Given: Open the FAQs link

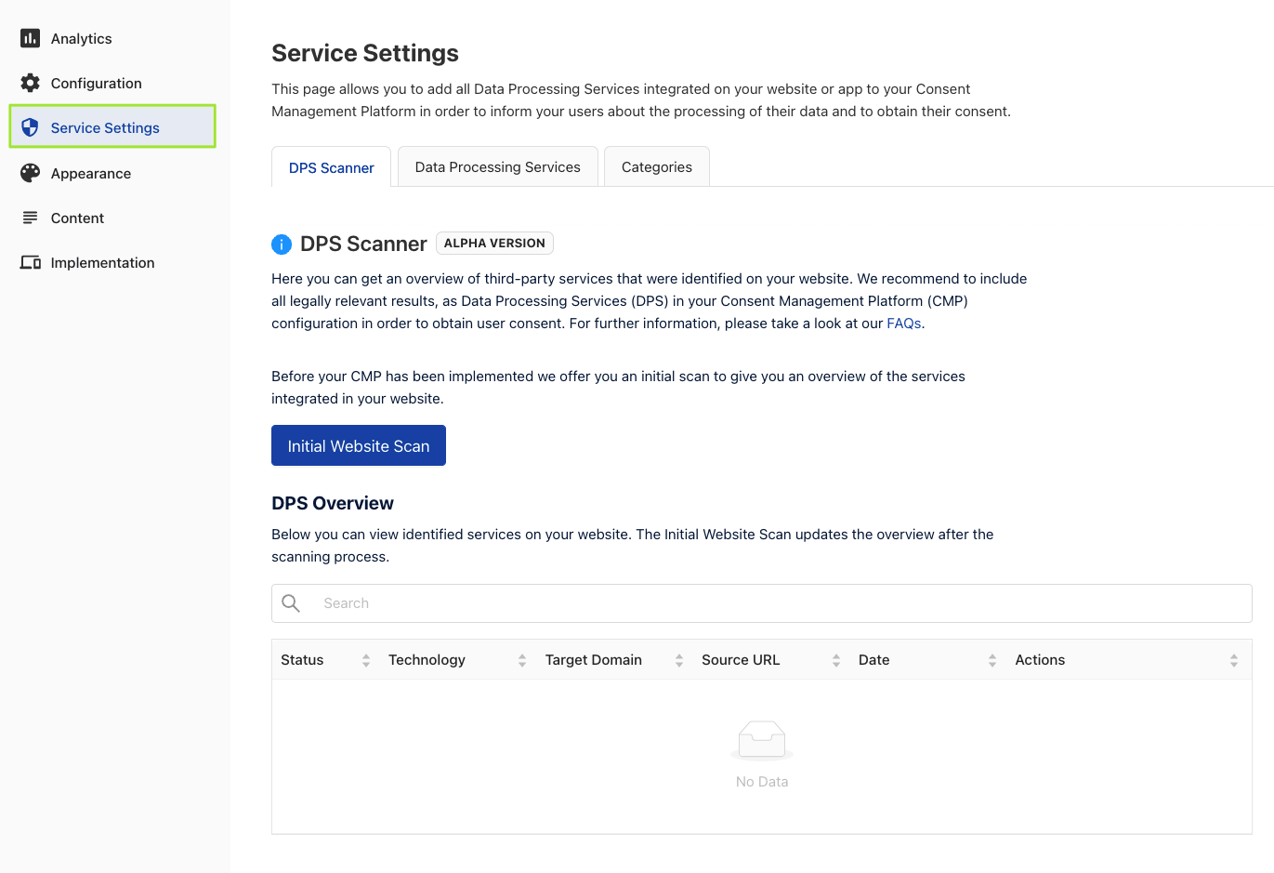Looking at the screenshot, I should [x=903, y=324].
